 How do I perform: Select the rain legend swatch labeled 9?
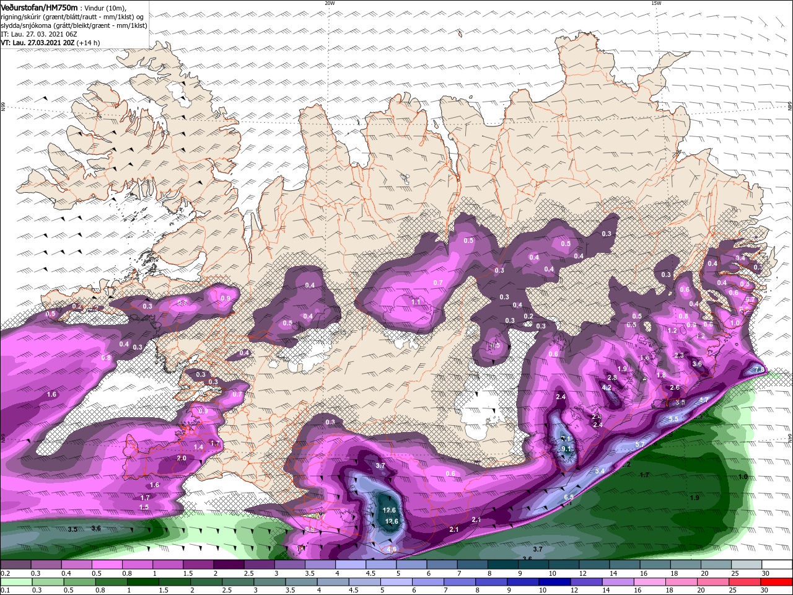(522, 582)
